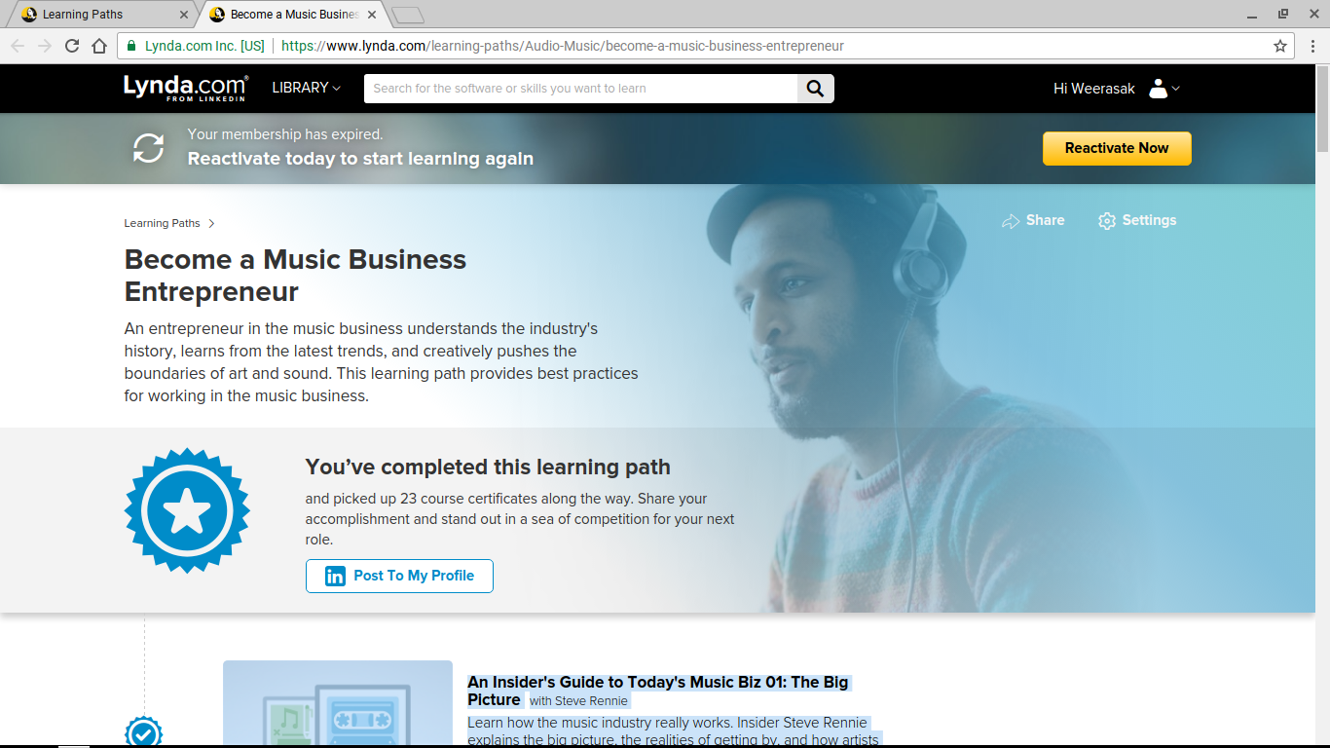
Task: Click the Become a Music Business Entrepreneur heading
Action: pos(296,276)
